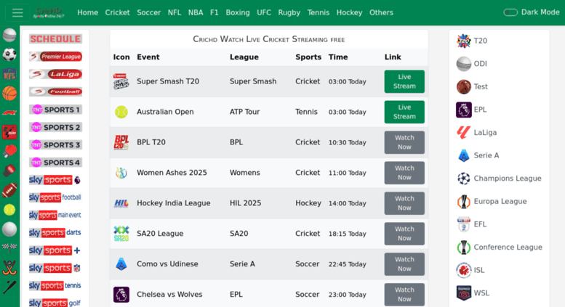This screenshot has width=565, height=307.
Task: Click the tennis ball sidebar icon
Action: (x=9, y=210)
